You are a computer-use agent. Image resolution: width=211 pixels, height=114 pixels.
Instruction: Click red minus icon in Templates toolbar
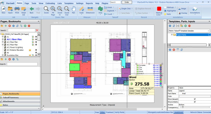click(x=190, y=26)
